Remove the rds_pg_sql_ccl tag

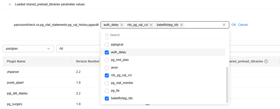[151, 25]
